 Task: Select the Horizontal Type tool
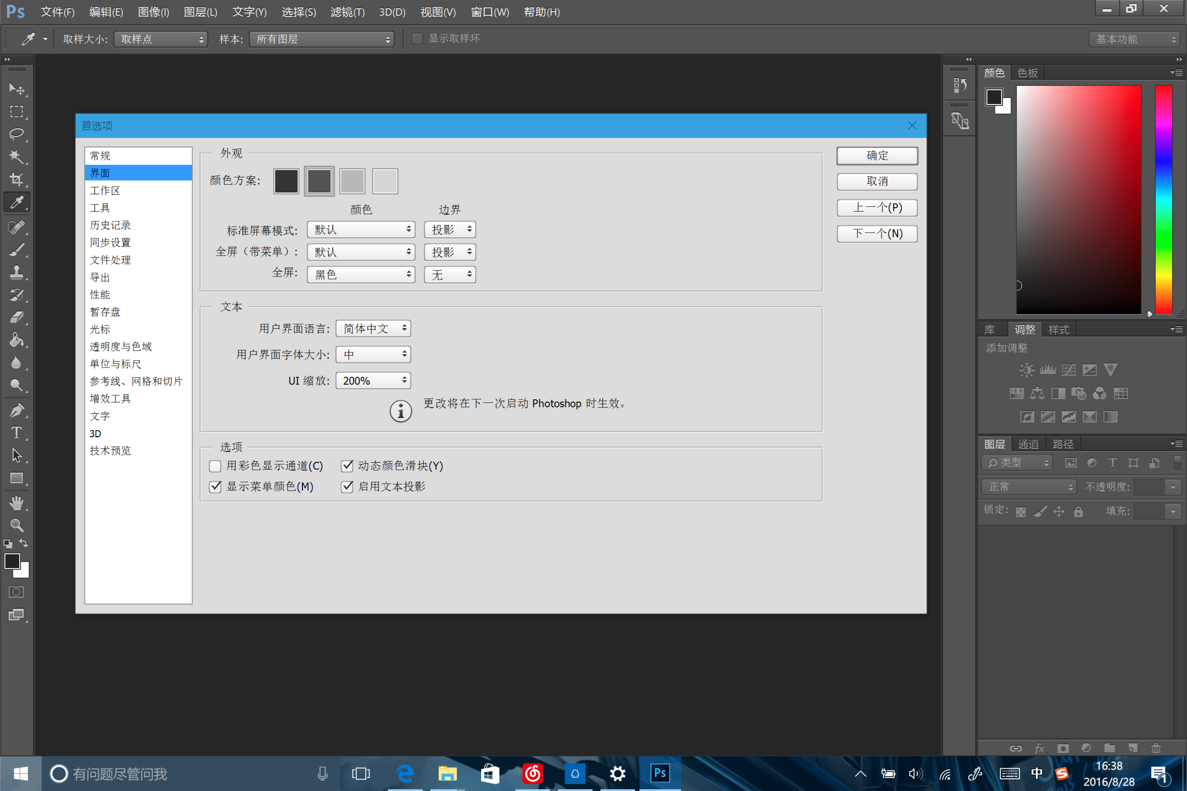[x=16, y=433]
